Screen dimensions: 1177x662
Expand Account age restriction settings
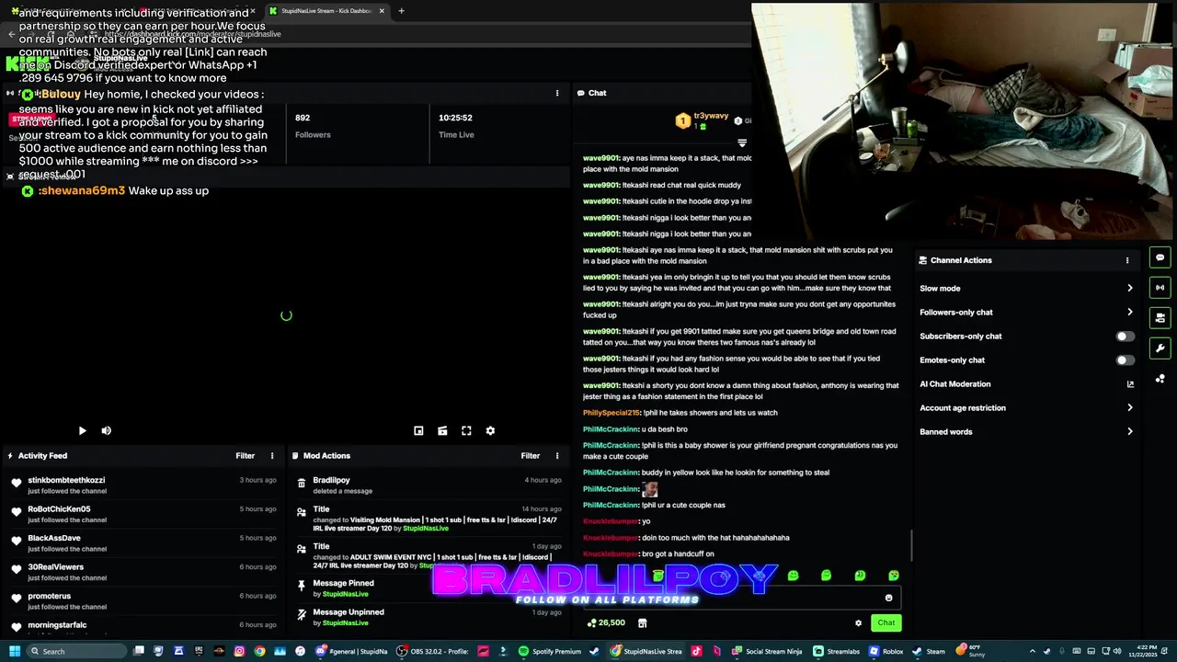1026,408
